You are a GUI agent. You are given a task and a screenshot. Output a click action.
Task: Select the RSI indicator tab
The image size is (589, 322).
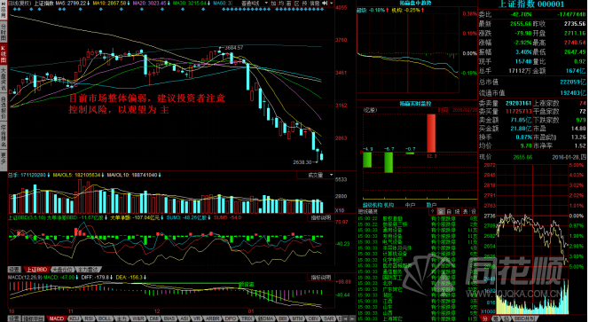(89, 318)
